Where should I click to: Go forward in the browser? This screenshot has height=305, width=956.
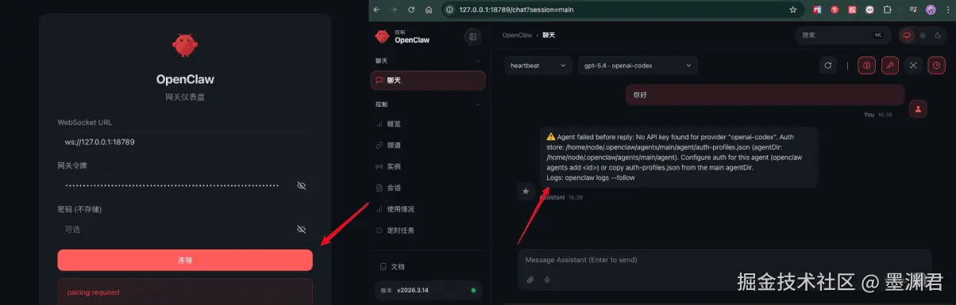pyautogui.click(x=394, y=10)
